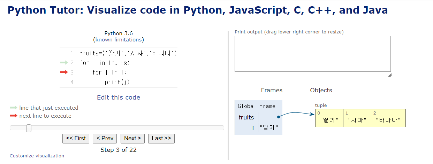The height and width of the screenshot is (164, 433).
Task: Click 'line that just executed' legend text
Action: [x=49, y=108]
